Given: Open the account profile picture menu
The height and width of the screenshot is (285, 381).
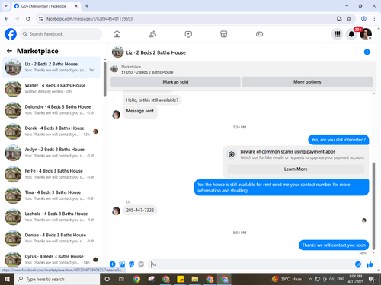Looking at the screenshot, I should pyautogui.click(x=366, y=34).
